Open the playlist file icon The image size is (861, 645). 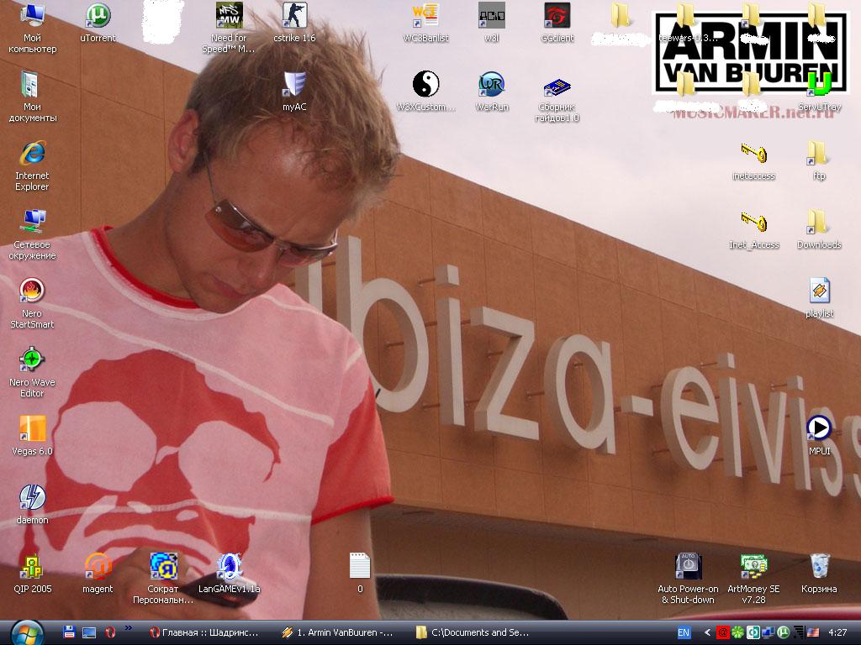tap(819, 298)
